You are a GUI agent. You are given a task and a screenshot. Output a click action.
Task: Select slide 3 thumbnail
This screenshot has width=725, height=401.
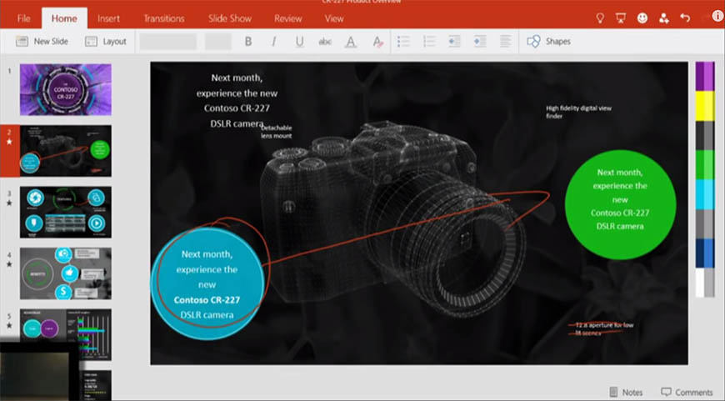[x=66, y=213]
